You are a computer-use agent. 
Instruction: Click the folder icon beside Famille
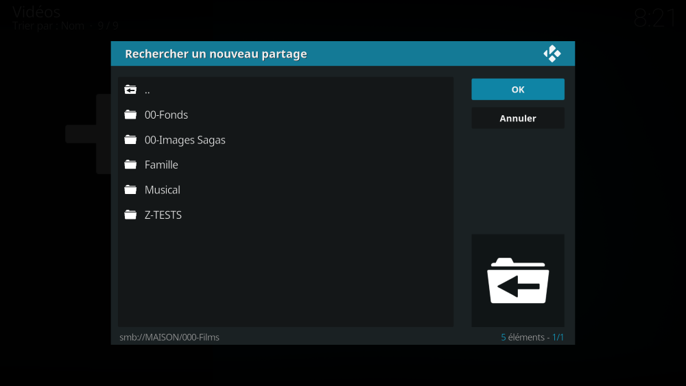coord(130,165)
